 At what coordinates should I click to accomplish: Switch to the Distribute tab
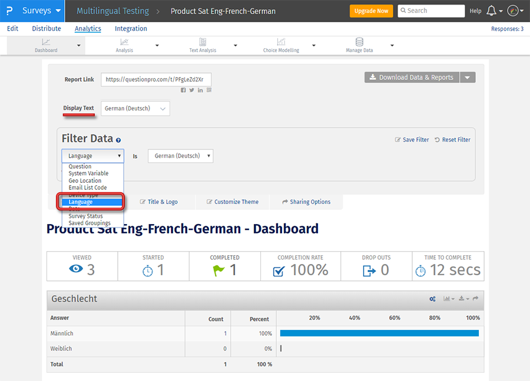pos(47,28)
